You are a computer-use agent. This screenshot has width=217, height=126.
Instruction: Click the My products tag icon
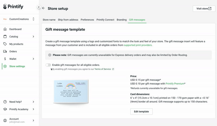5,44
